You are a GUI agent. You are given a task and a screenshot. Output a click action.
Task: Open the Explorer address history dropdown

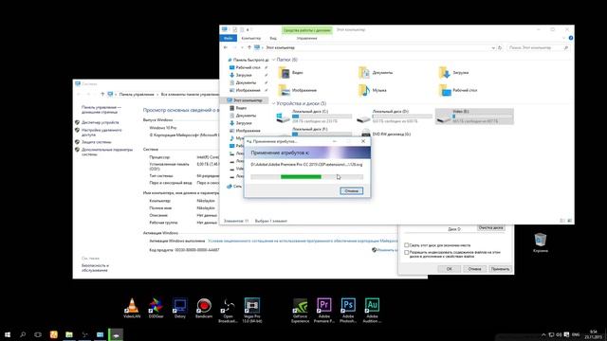pyautogui.click(x=493, y=47)
